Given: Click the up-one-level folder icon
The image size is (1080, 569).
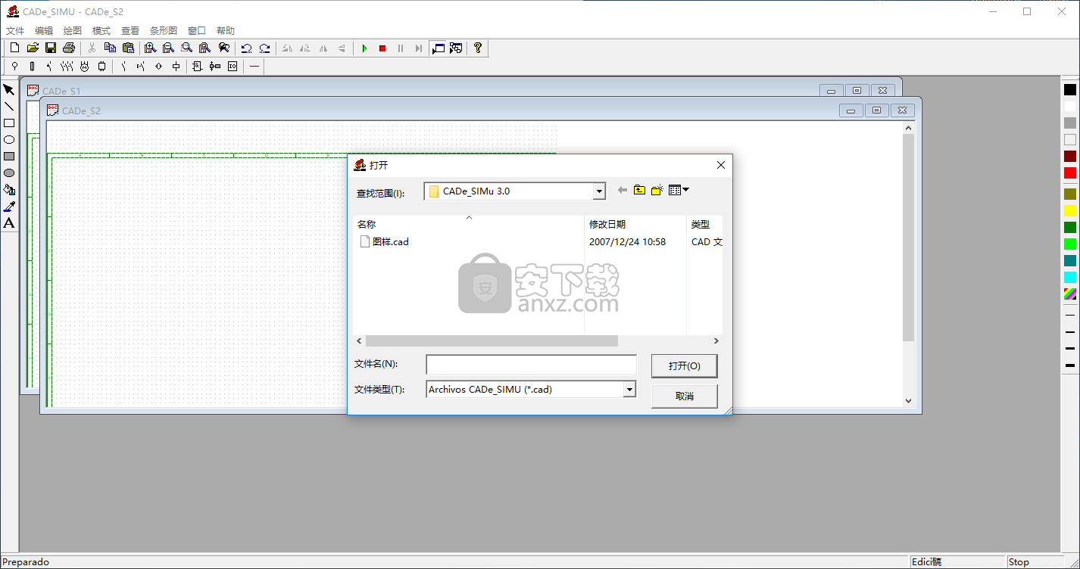Looking at the screenshot, I should pos(640,191).
